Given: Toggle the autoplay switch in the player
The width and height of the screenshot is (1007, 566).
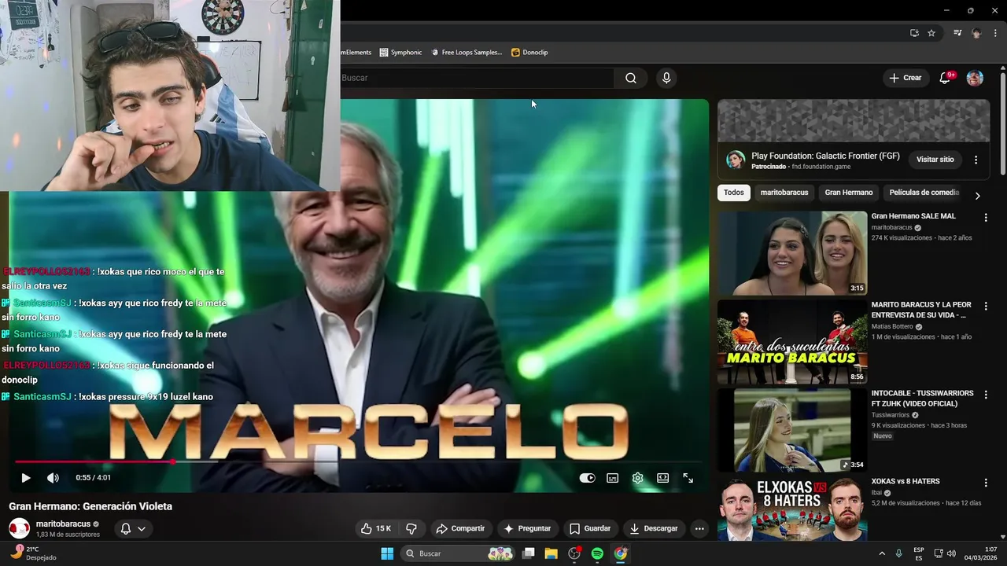Looking at the screenshot, I should tap(587, 478).
